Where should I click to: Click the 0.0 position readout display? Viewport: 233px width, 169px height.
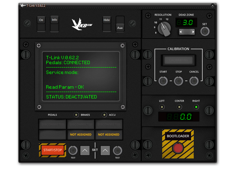coord(179,117)
